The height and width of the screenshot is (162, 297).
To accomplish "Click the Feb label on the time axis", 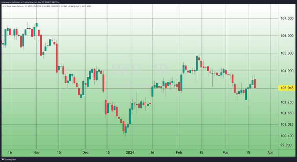I will 178,153.
